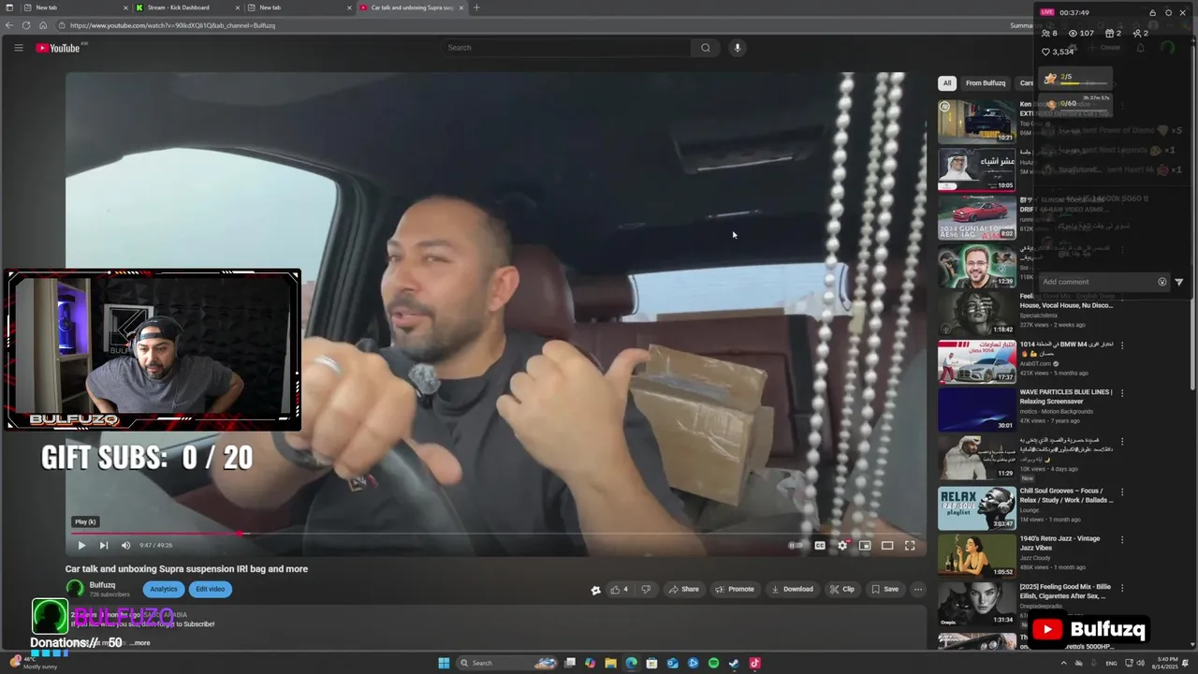Open Microsoft Edge from taskbar
The width and height of the screenshot is (1198, 674).
pos(631,663)
